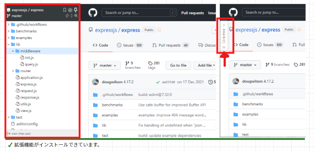Focus the search box on the right GitHub page
Screen dimensions: 314x151
coord(274,12)
